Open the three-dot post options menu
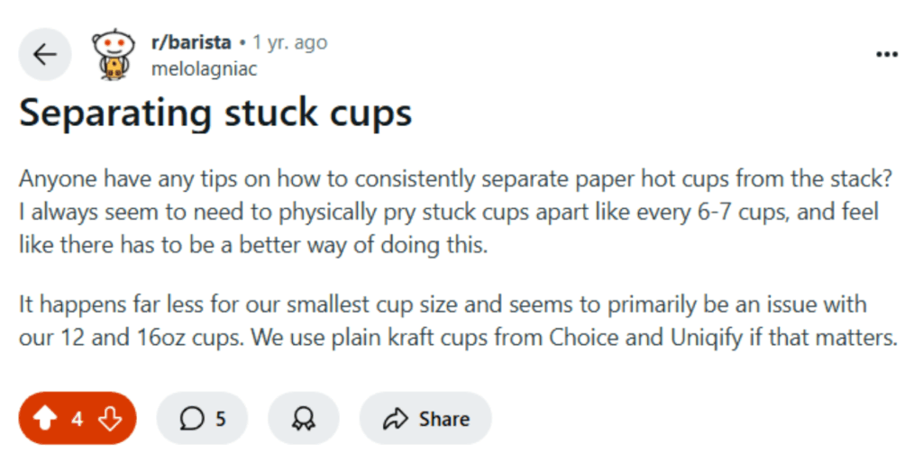Image resolution: width=923 pixels, height=471 pixels. click(x=887, y=54)
